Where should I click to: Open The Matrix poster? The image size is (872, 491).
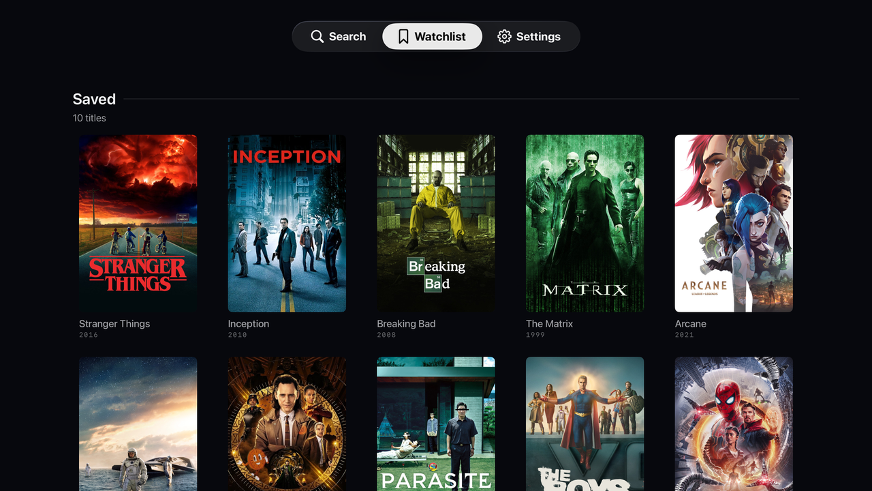(x=585, y=223)
